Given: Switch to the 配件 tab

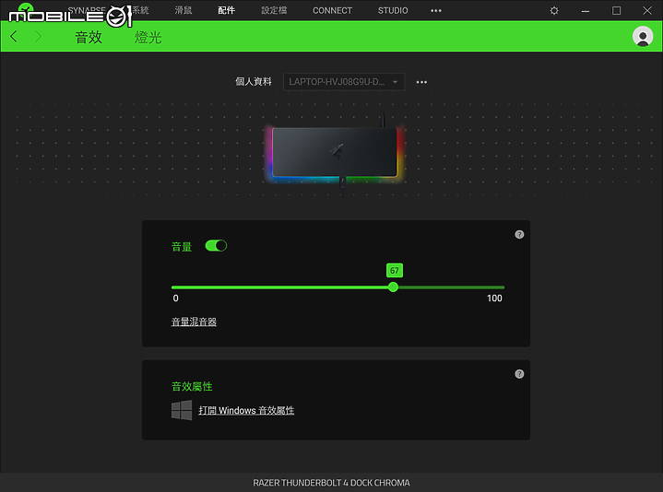Looking at the screenshot, I should (x=226, y=10).
